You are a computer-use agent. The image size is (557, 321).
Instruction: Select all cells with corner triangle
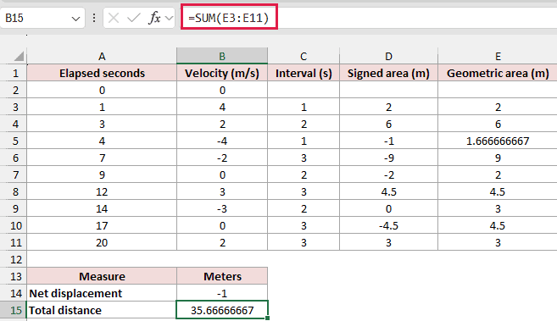19,56
